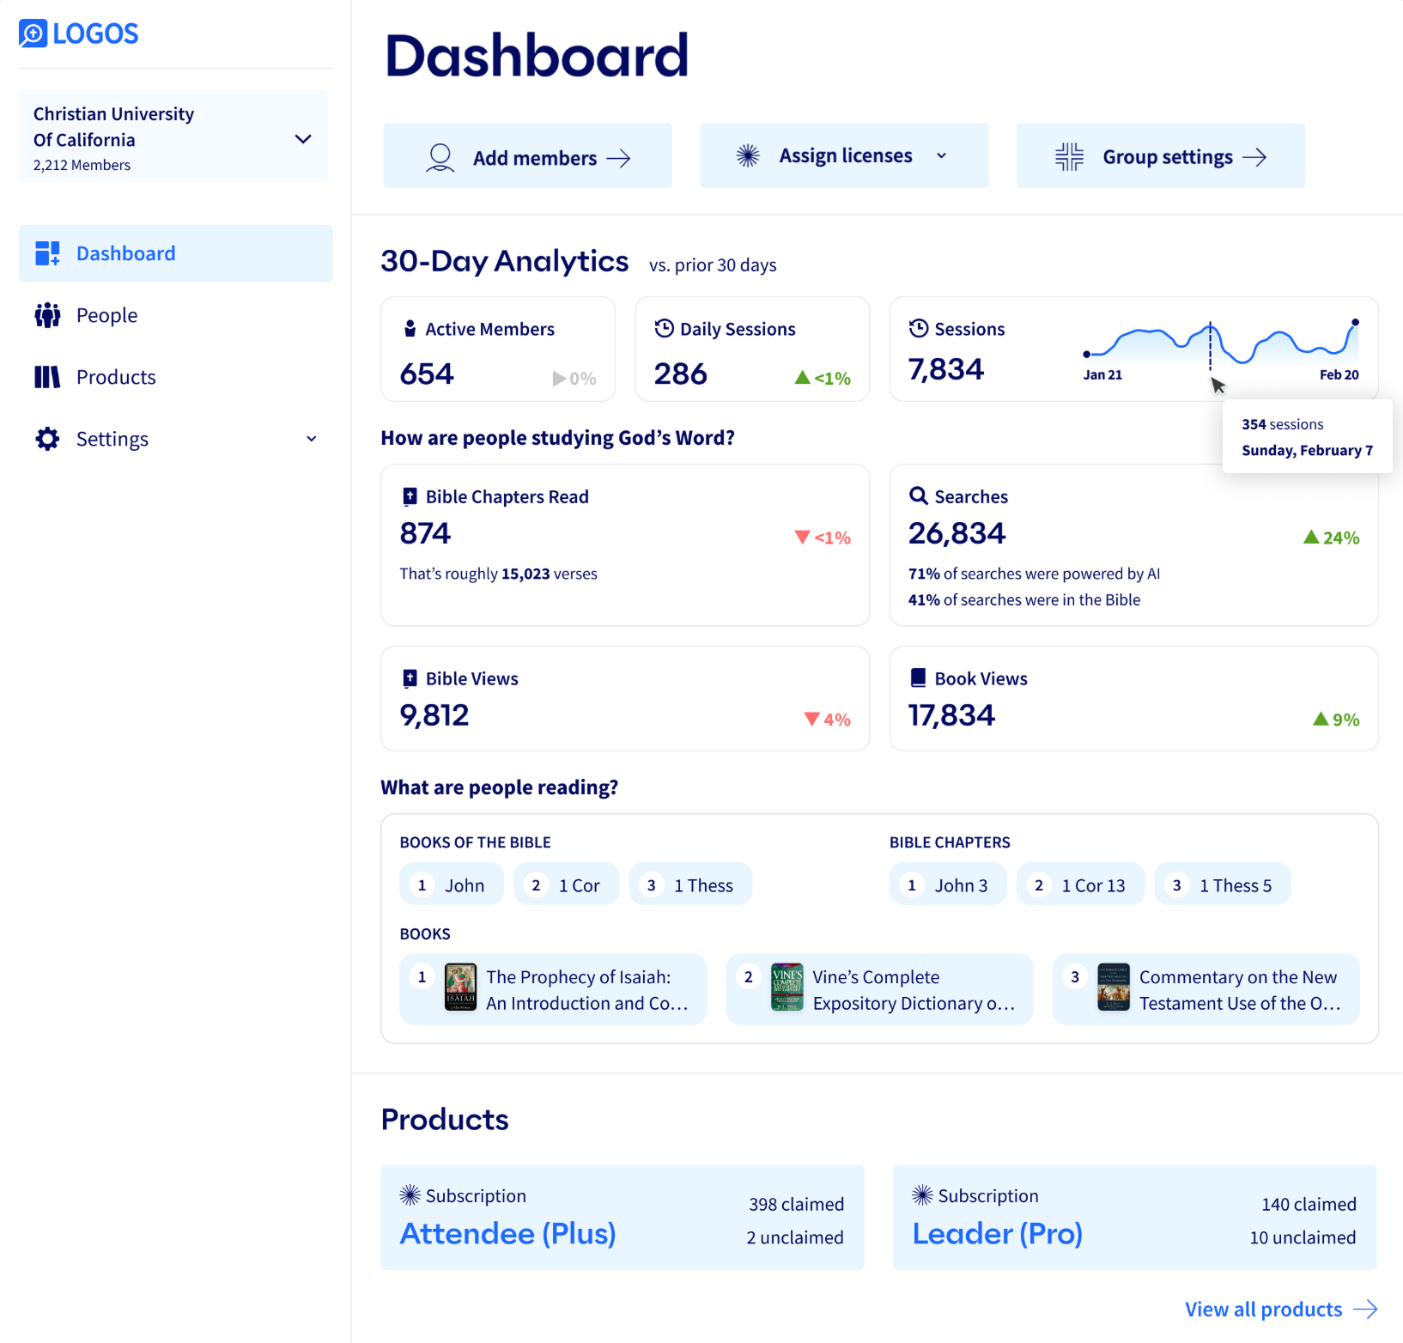Click the 354 sessions tooltip

(1307, 437)
